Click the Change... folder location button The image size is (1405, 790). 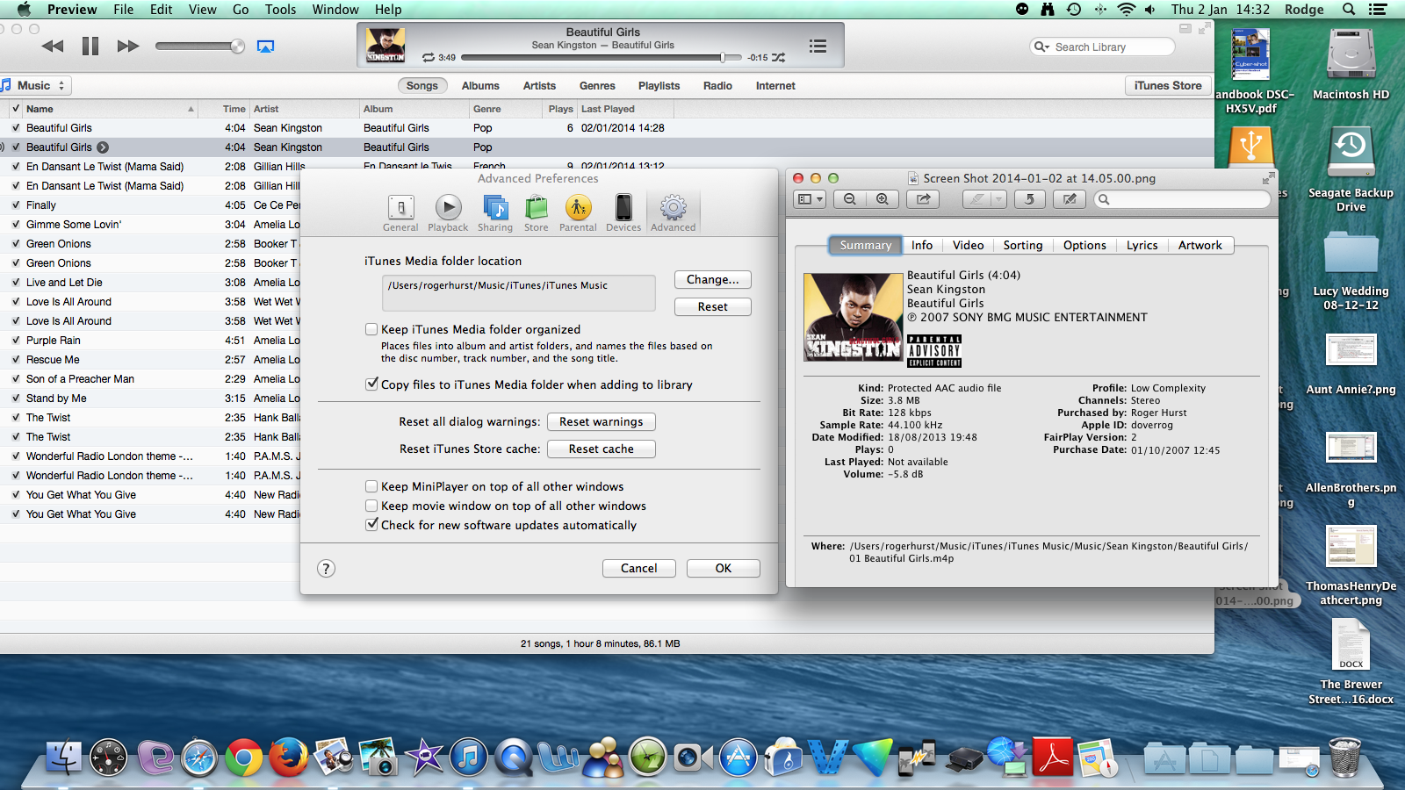coord(712,279)
